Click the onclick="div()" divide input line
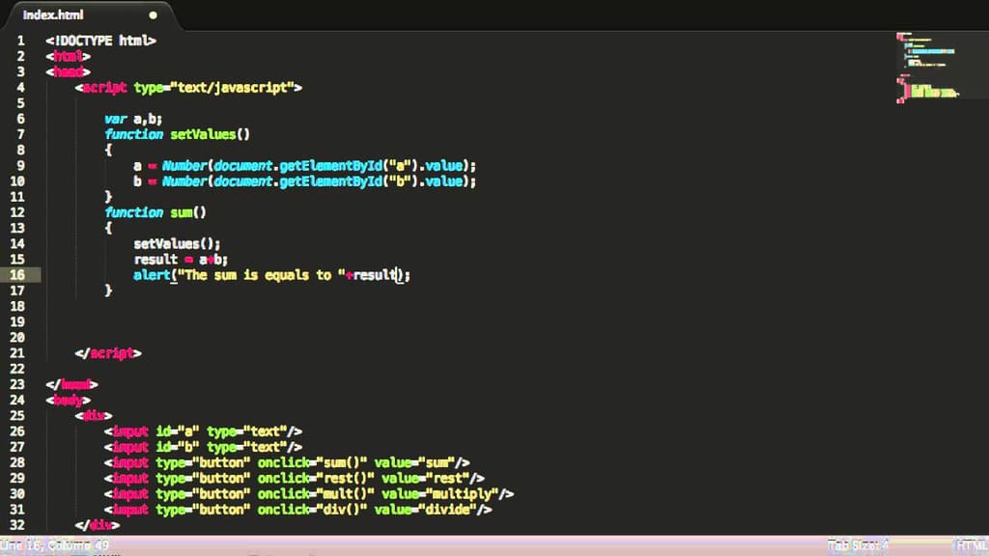This screenshot has width=989, height=556. point(297,510)
